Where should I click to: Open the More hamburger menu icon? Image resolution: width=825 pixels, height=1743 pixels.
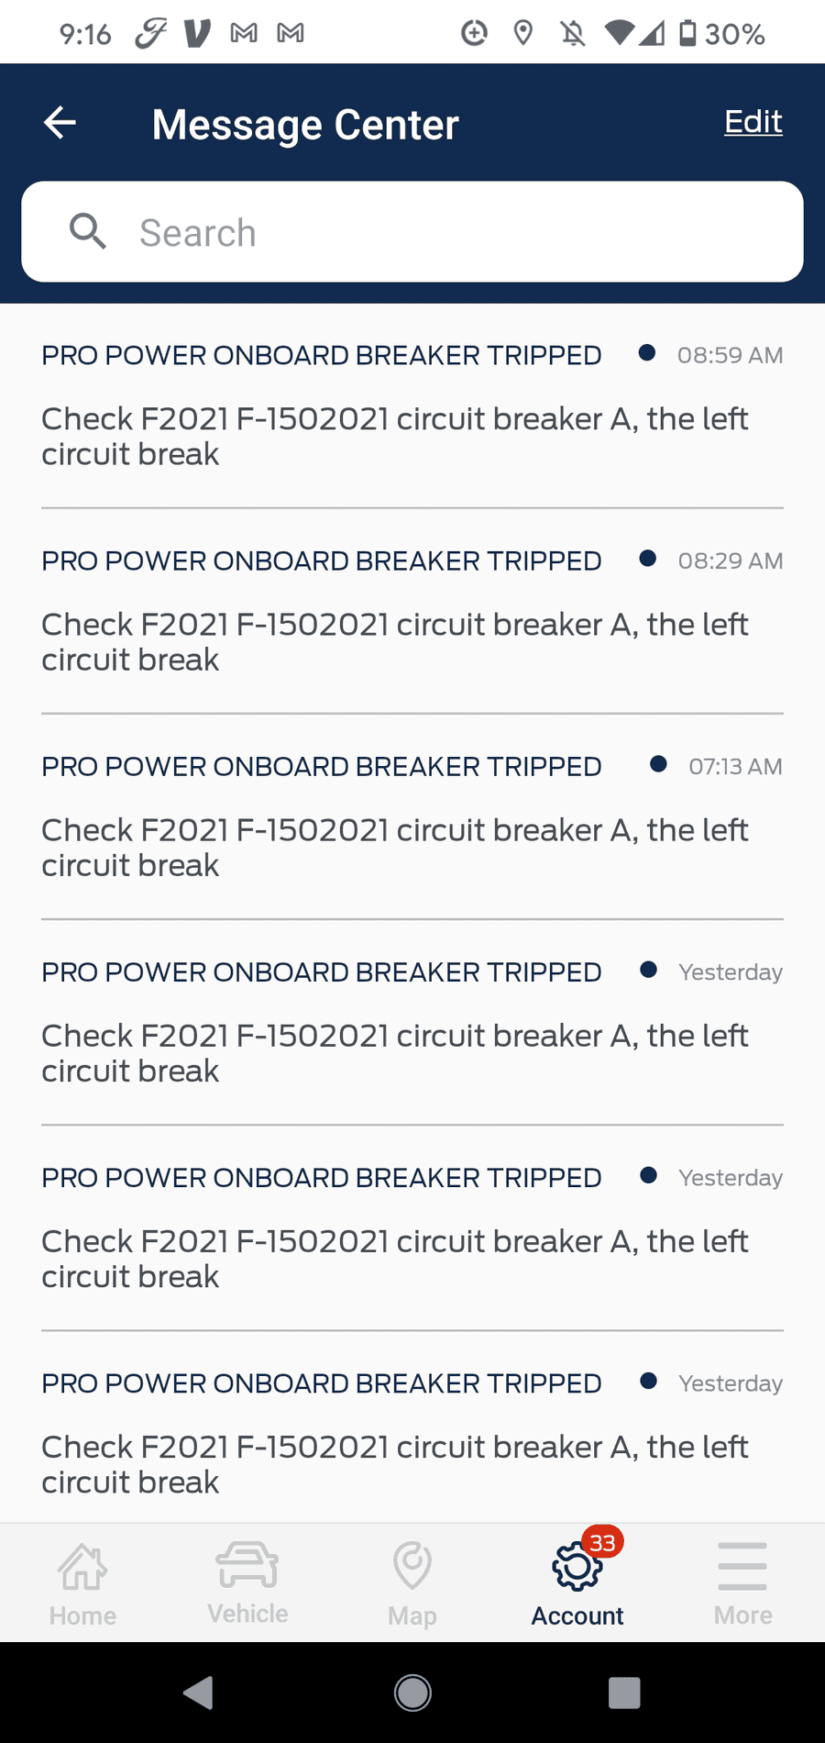[742, 1566]
